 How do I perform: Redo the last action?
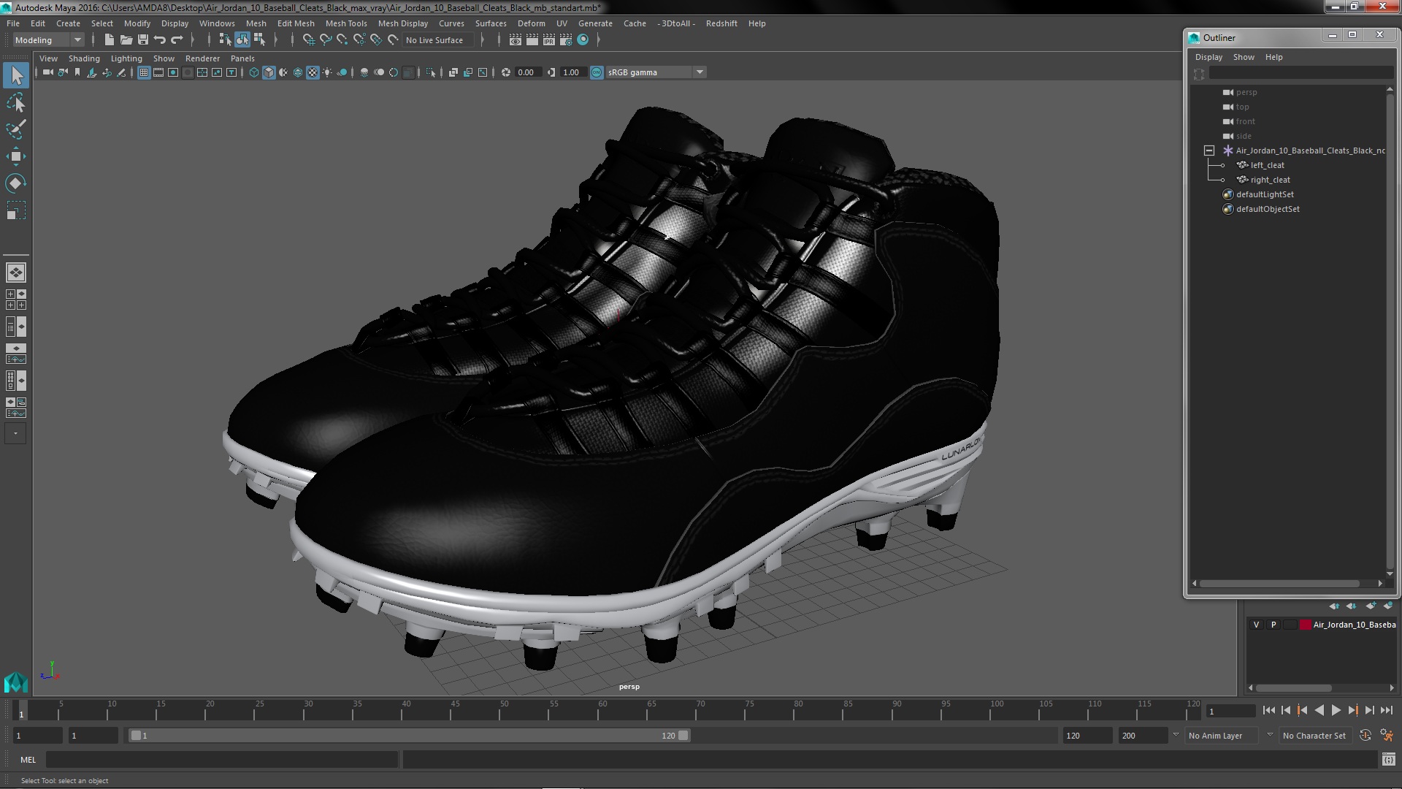(177, 40)
